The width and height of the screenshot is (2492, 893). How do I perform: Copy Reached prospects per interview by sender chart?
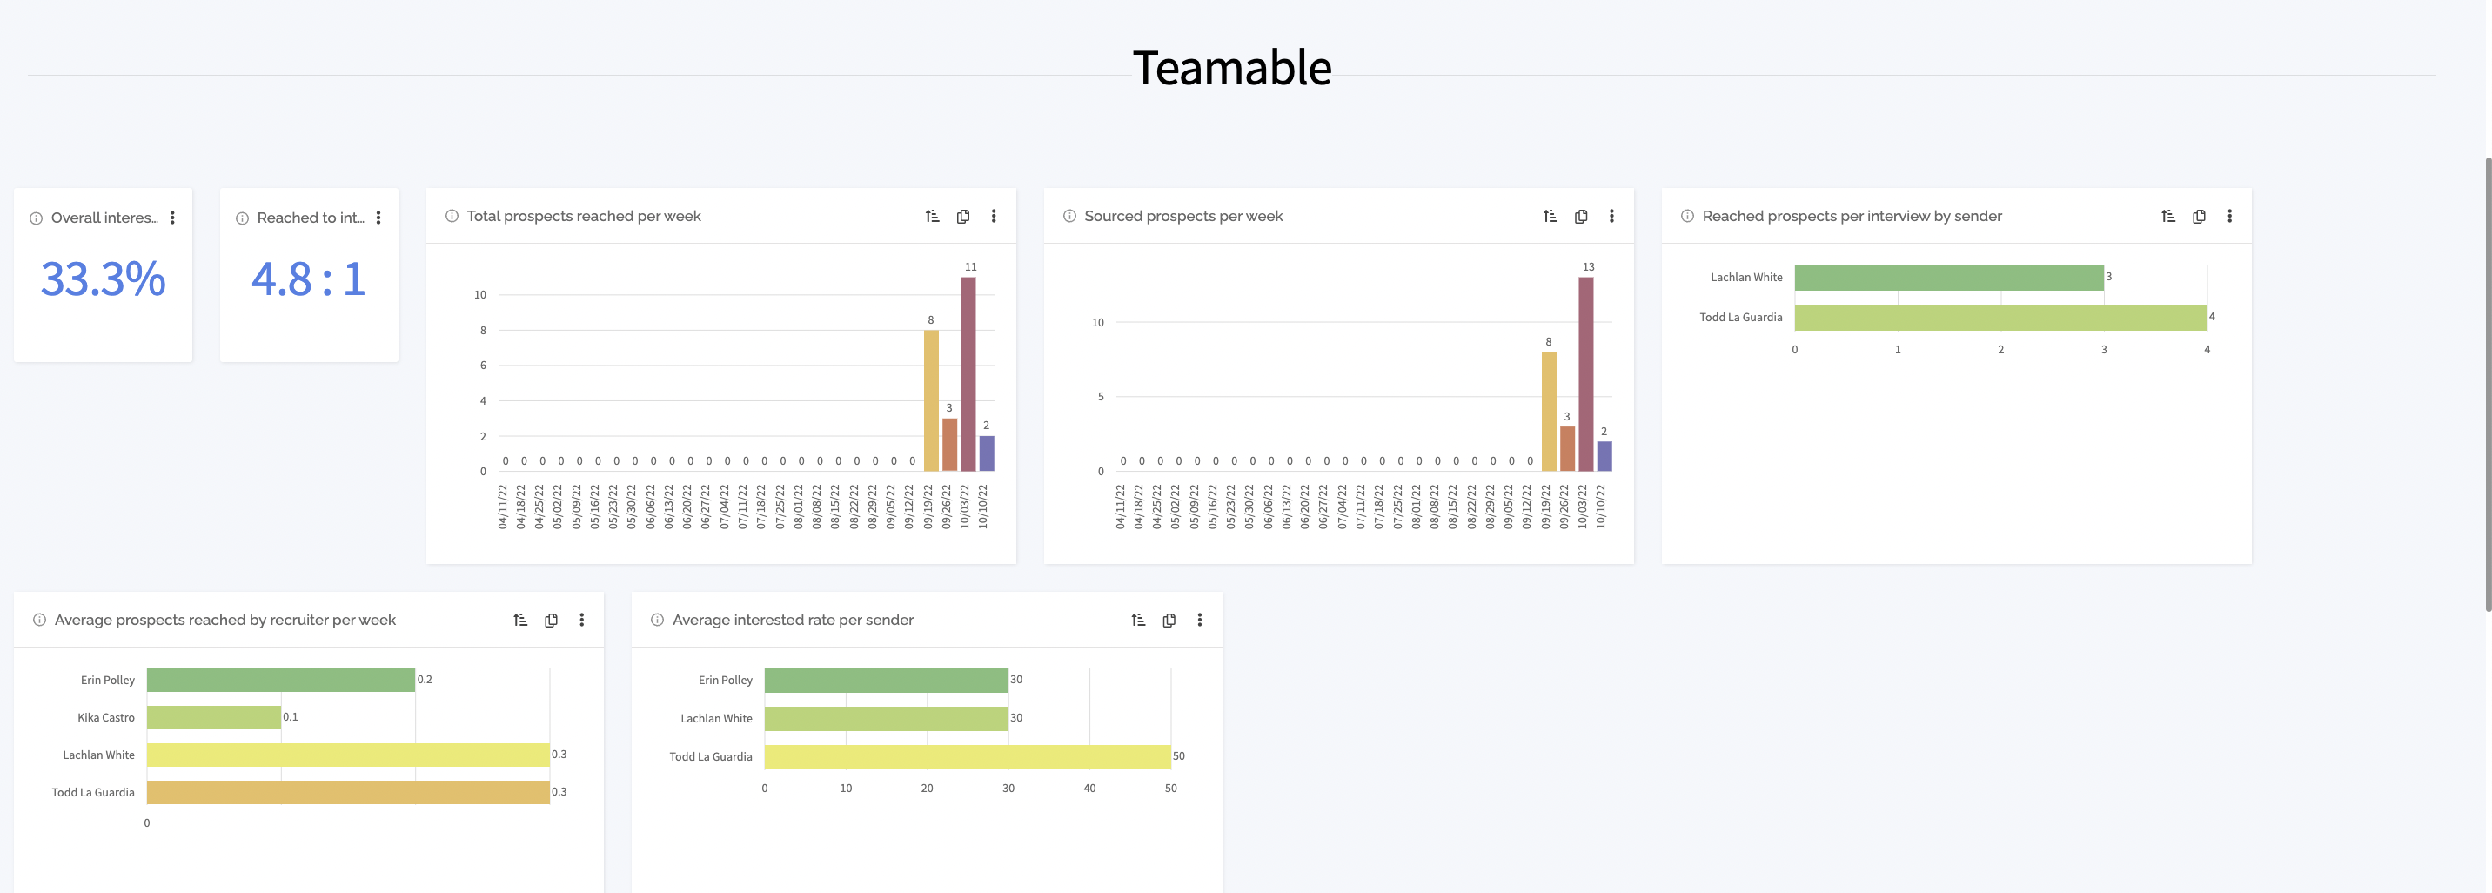(2199, 216)
